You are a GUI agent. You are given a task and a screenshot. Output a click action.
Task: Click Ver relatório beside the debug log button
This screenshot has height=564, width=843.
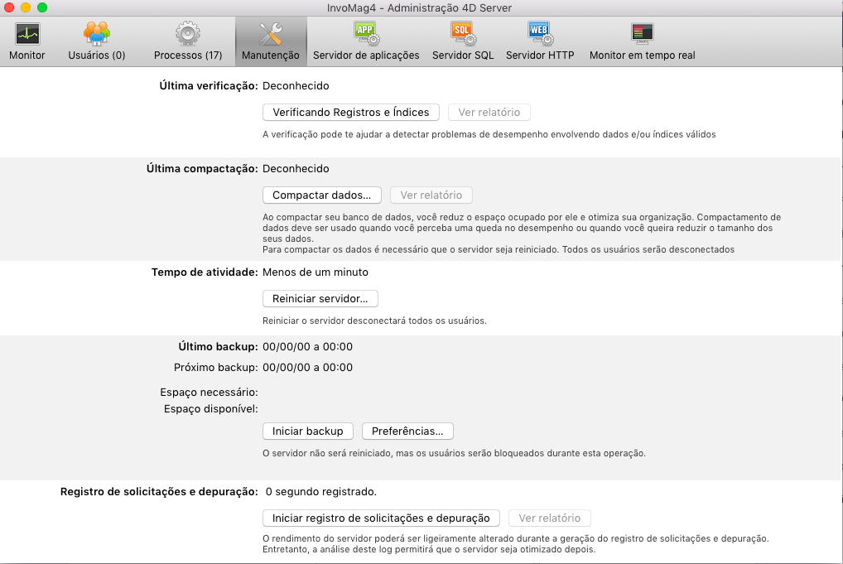click(549, 518)
